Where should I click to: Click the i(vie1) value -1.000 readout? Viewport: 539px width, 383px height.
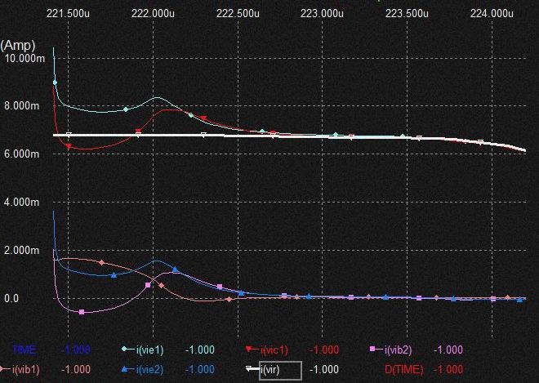point(200,350)
